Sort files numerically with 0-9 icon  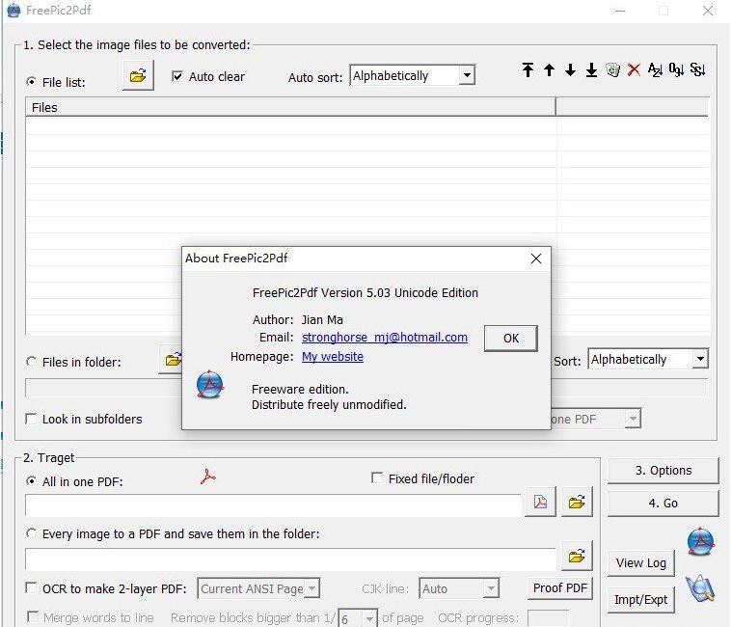[x=676, y=69]
